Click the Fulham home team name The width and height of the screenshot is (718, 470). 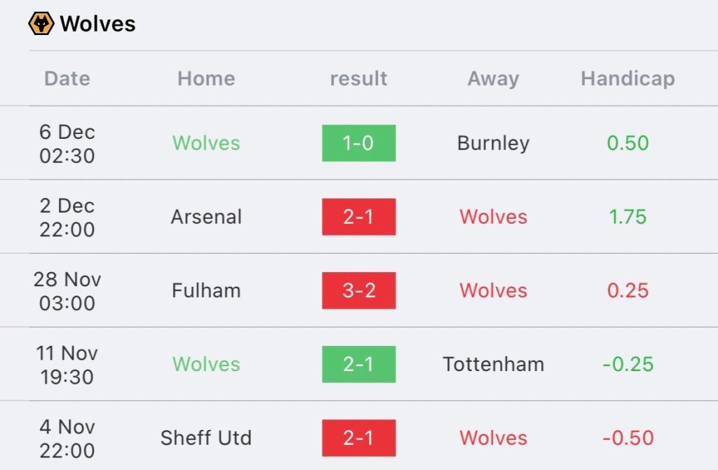click(207, 290)
